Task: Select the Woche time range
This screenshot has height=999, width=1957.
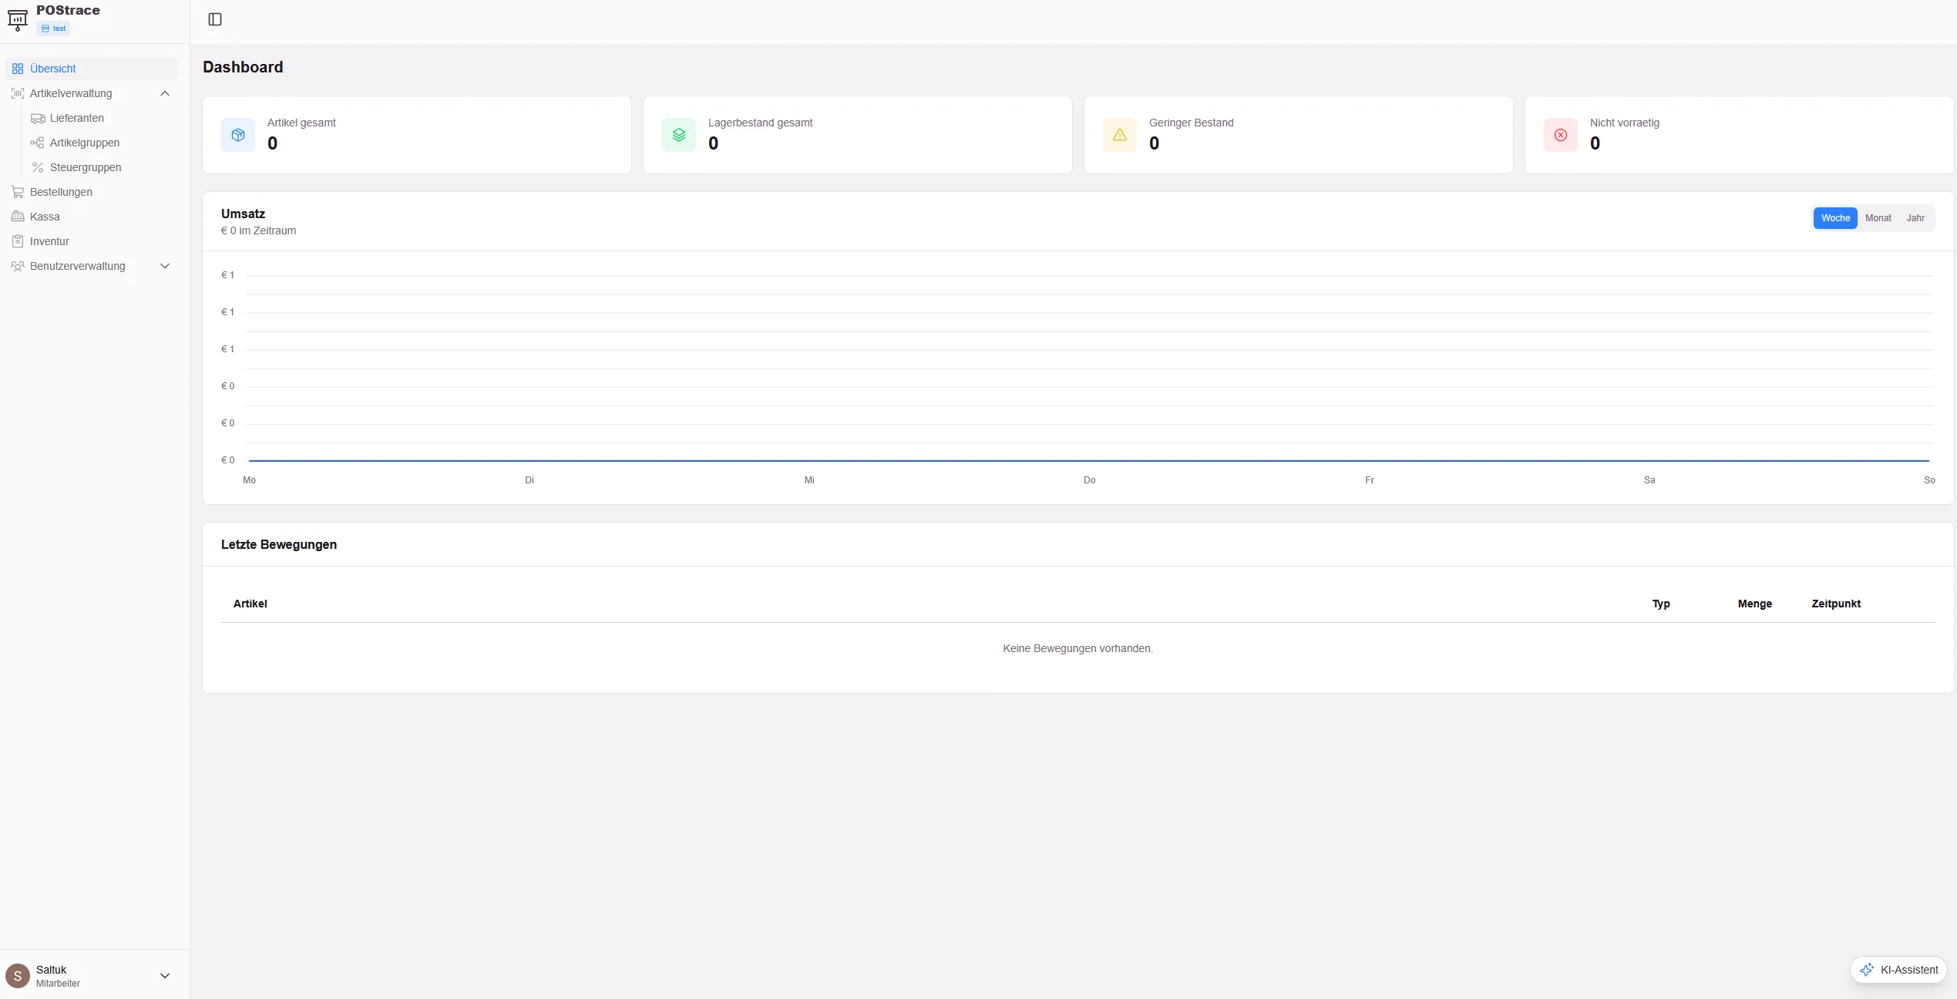Action: (1835, 218)
